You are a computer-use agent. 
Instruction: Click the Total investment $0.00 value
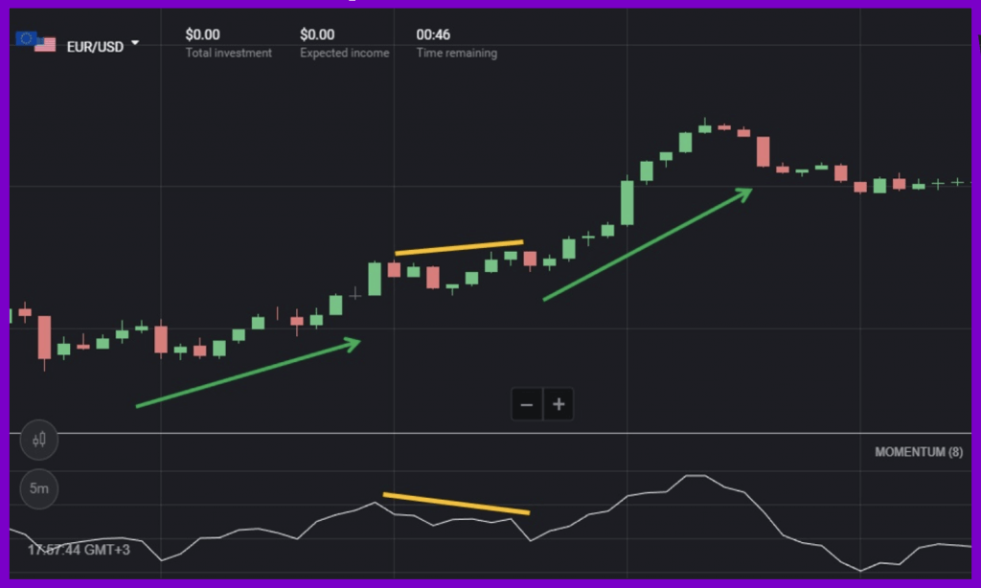pyautogui.click(x=202, y=34)
